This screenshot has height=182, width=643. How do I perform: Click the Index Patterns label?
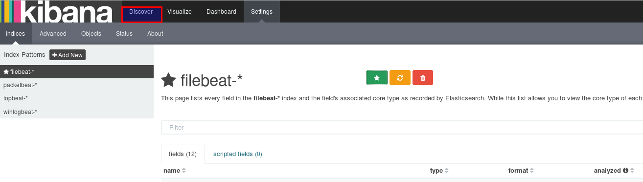(x=24, y=55)
